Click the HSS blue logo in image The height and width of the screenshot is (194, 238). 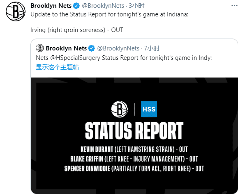pos(149,109)
